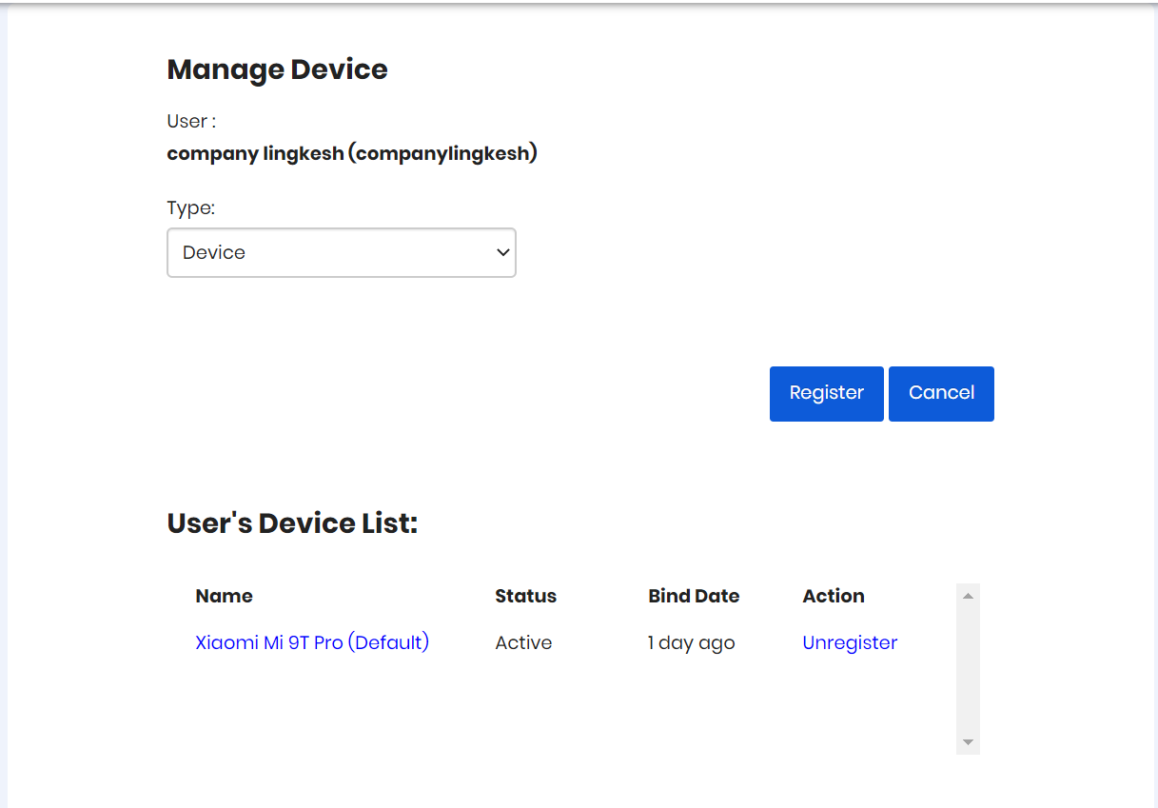Click the Action column header
This screenshot has width=1158, height=808.
pyautogui.click(x=833, y=596)
